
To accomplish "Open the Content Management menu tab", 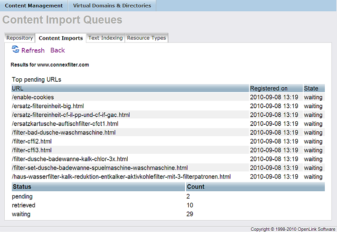I will pyautogui.click(x=34, y=6).
